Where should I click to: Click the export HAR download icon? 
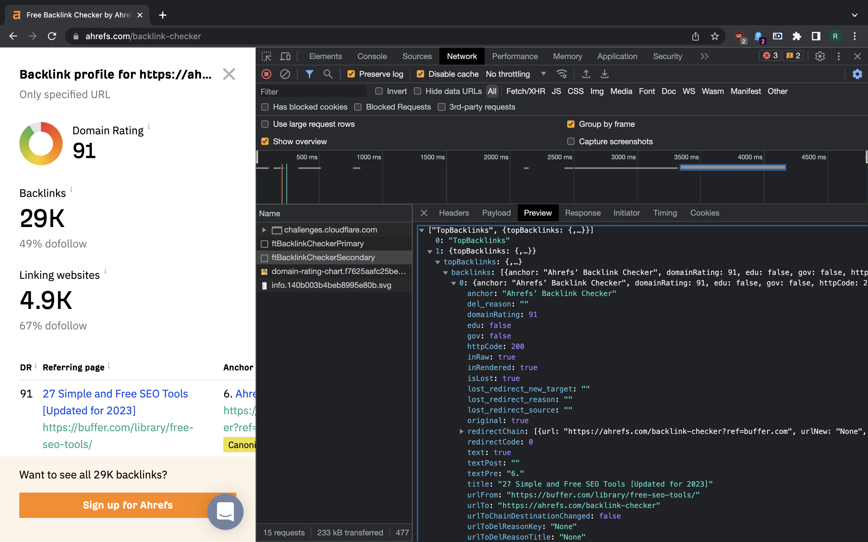coord(605,74)
